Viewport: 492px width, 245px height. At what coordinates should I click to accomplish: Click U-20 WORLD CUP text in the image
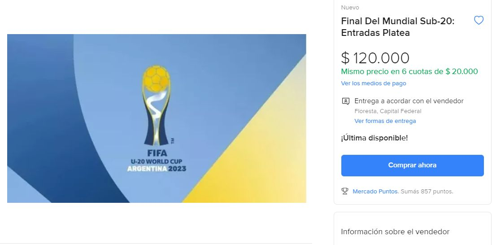[157, 161]
